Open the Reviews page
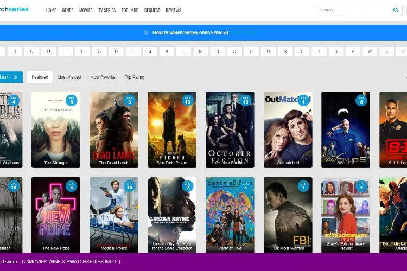407x271 pixels. [174, 10]
